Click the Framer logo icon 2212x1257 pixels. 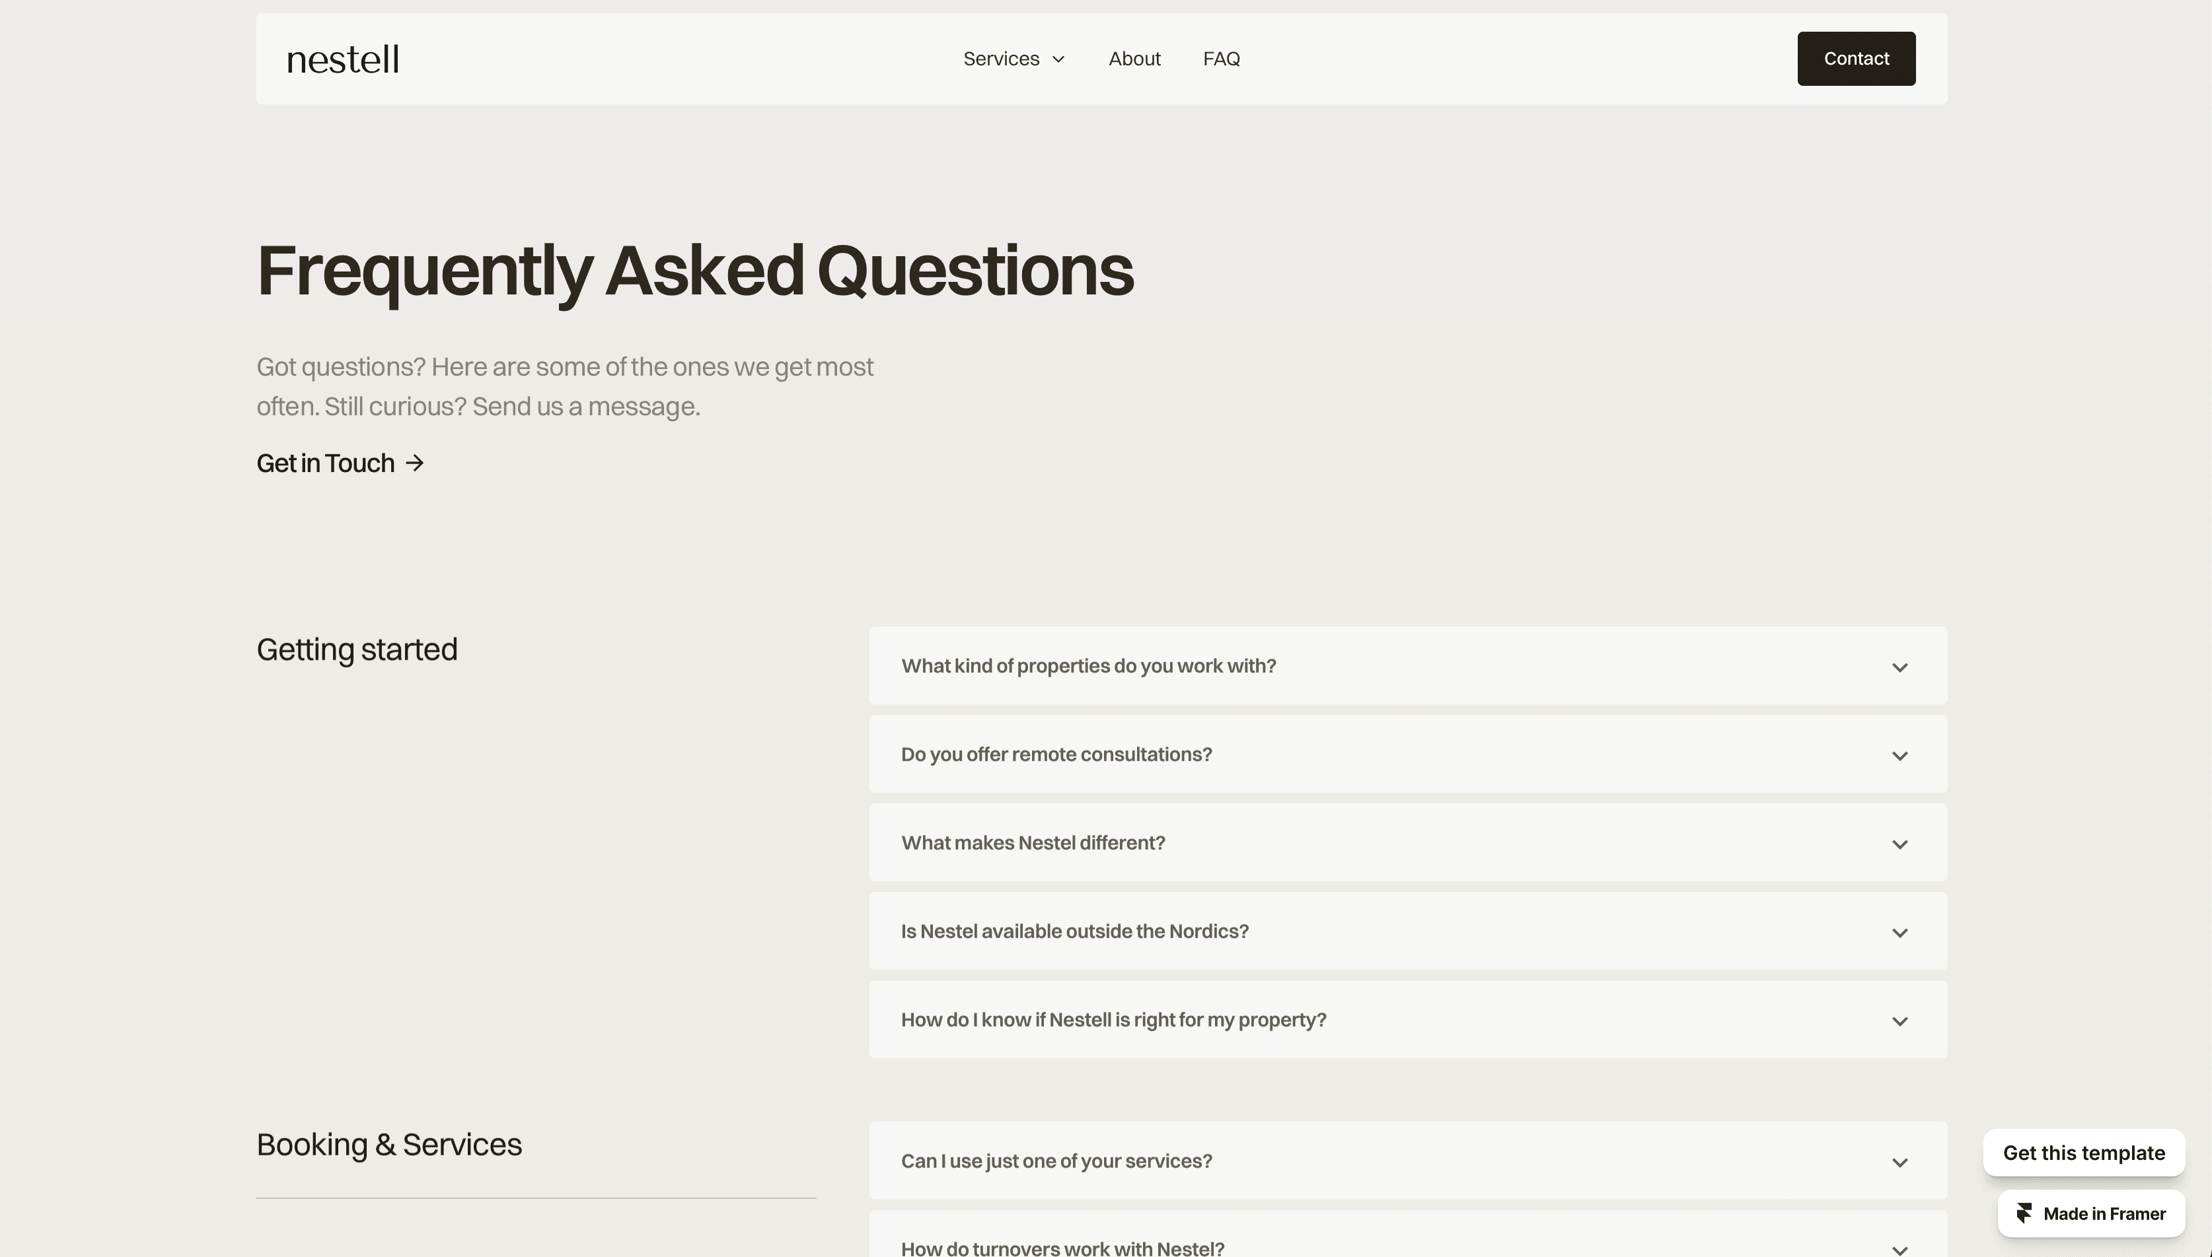coord(2024,1214)
